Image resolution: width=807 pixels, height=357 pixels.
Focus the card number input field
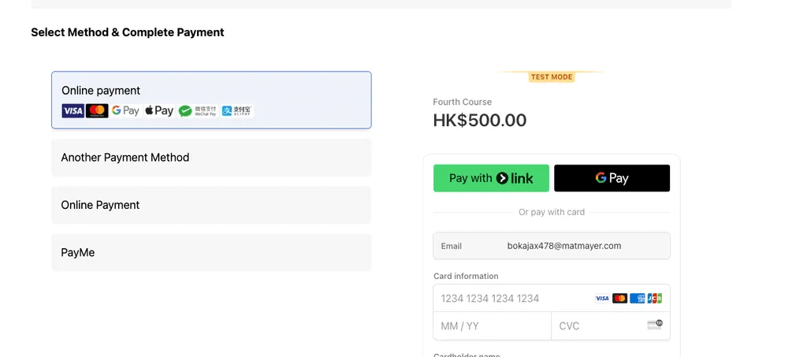[x=552, y=299]
